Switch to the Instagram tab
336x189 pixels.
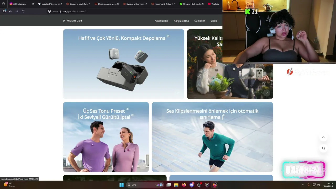tap(22, 4)
